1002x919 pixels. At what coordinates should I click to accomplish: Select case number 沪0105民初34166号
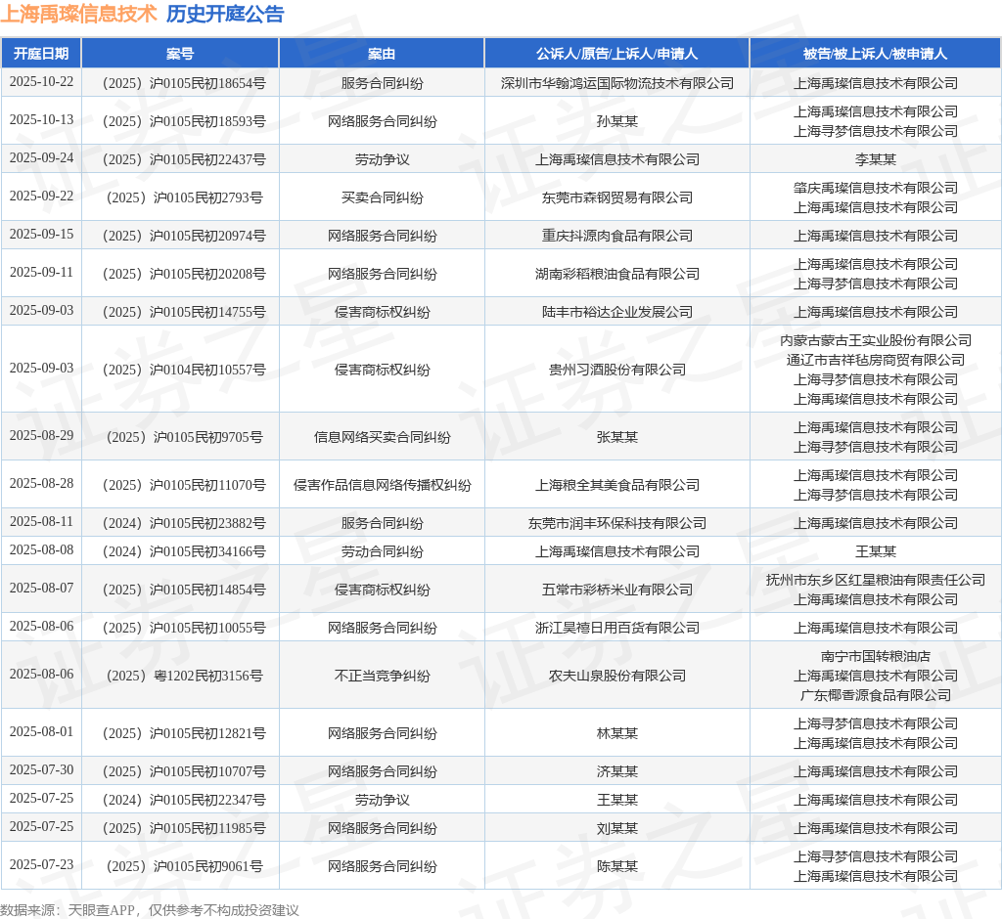coord(184,551)
